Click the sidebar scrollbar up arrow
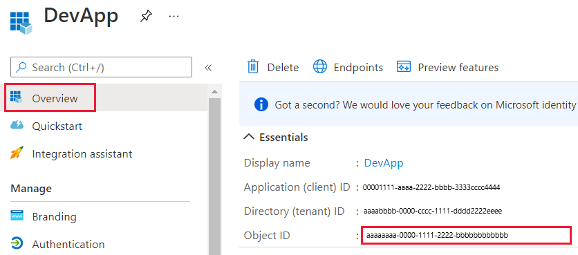Viewport: 578px width, 255px height. click(214, 91)
